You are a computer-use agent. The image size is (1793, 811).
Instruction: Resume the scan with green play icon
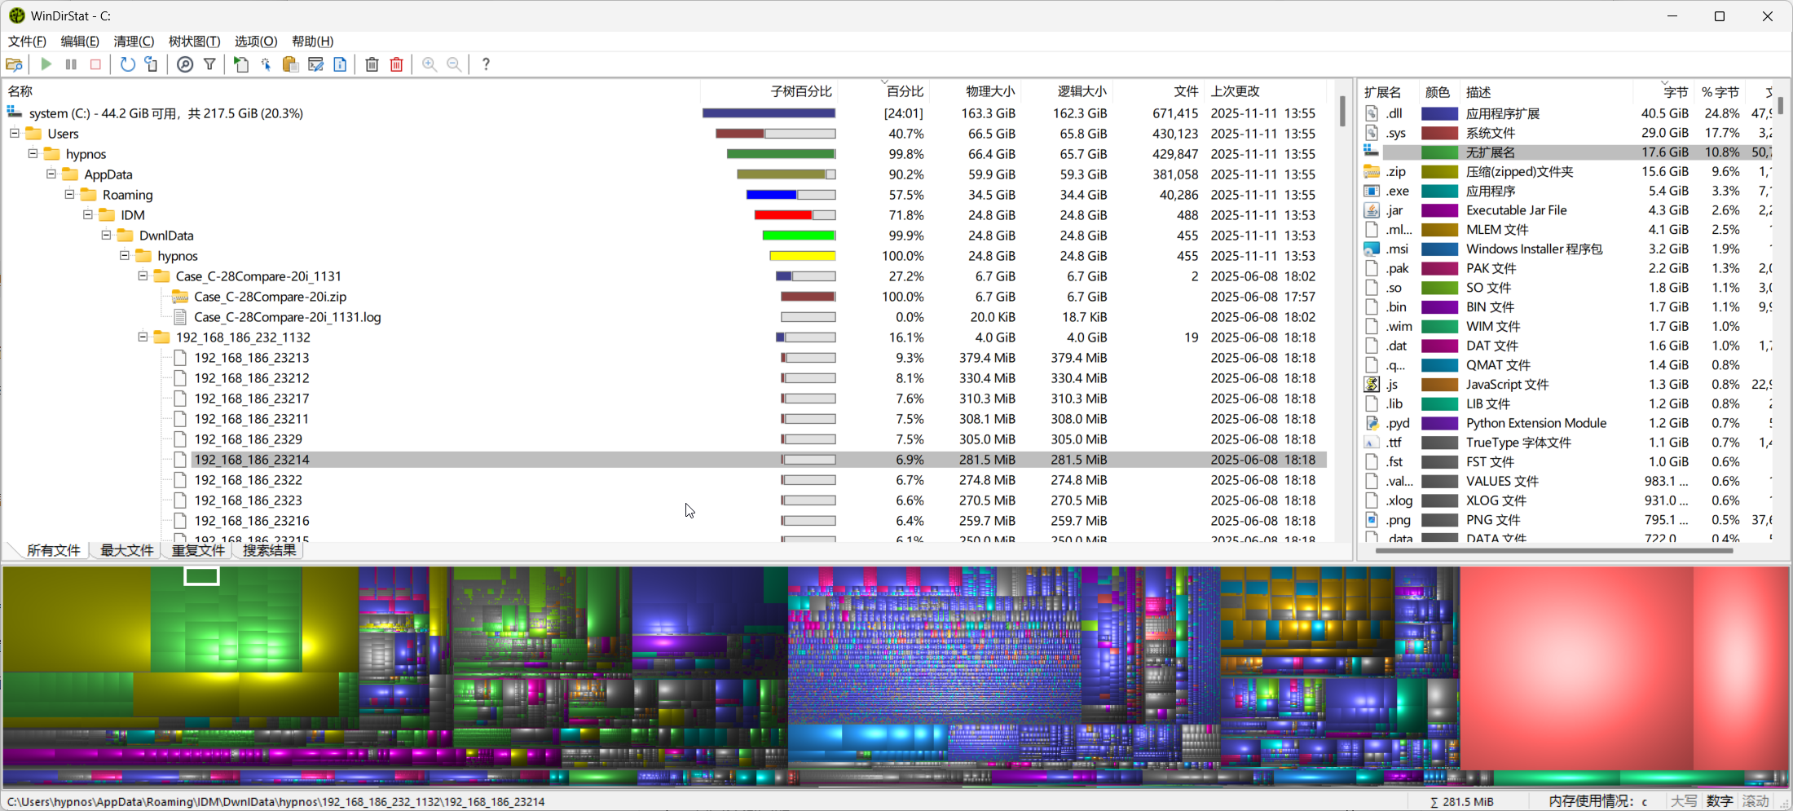pyautogui.click(x=46, y=64)
